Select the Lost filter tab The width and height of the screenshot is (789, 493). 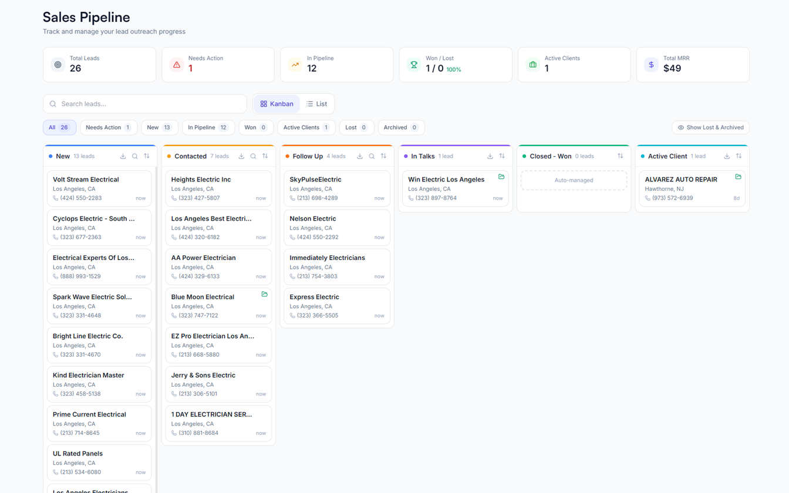coord(357,127)
